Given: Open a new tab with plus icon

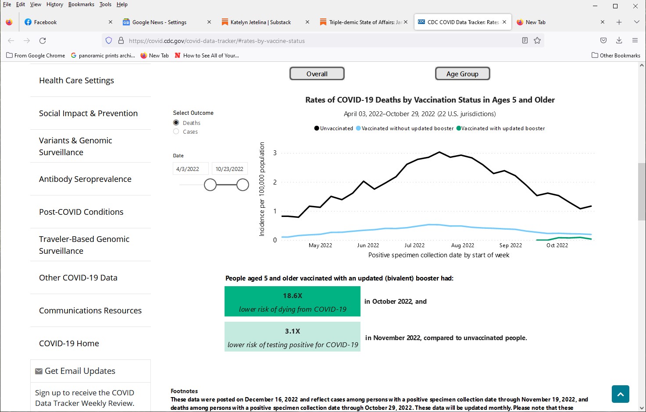Looking at the screenshot, I should [x=619, y=22].
